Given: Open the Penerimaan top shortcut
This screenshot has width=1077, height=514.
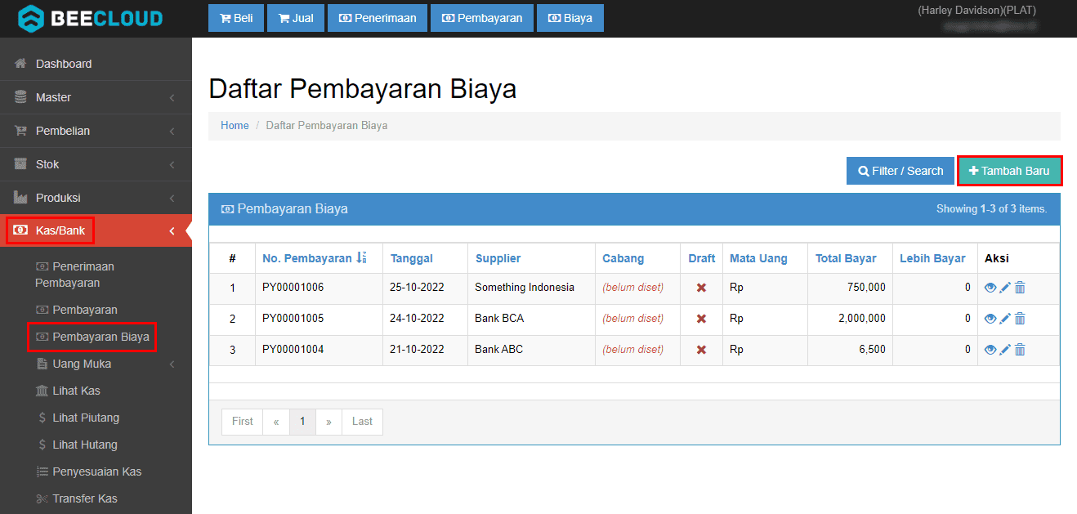Looking at the screenshot, I should pos(378,18).
